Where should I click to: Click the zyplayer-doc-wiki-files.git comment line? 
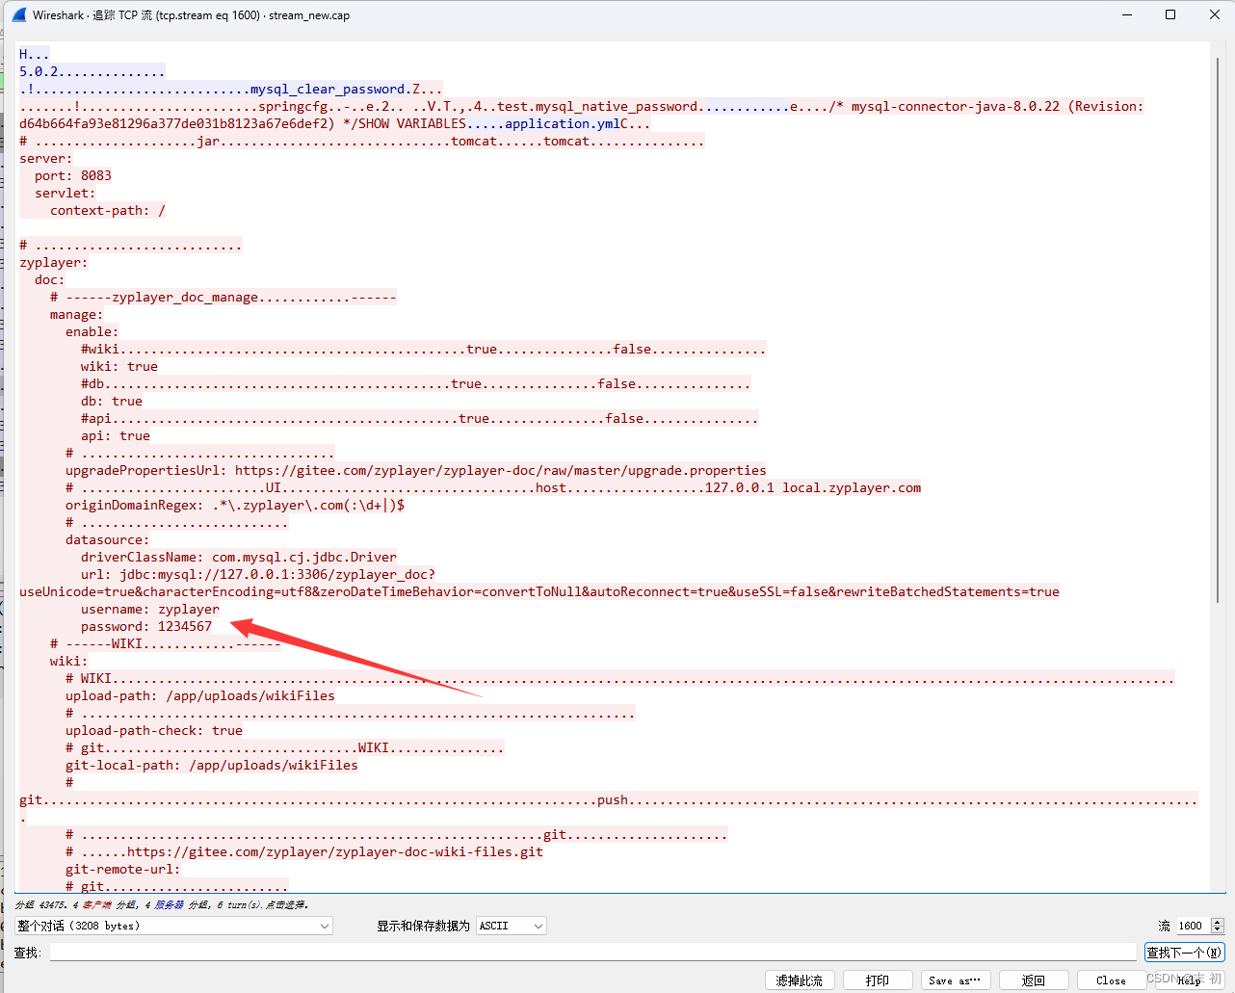pyautogui.click(x=304, y=851)
